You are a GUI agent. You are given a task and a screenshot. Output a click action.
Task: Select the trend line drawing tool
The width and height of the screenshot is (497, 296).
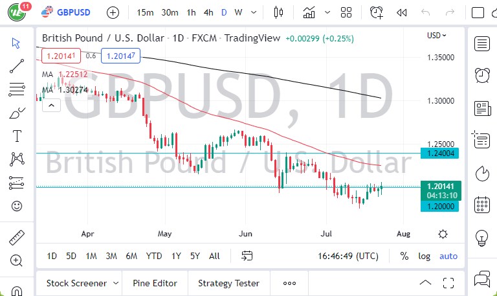coord(17,65)
